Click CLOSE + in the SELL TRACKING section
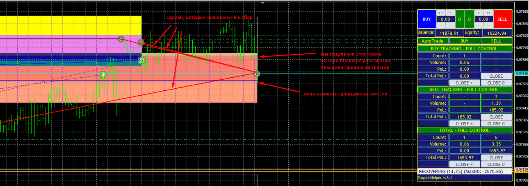Image resolution: width=529 pixels, height=186 pixels. [x=465, y=123]
